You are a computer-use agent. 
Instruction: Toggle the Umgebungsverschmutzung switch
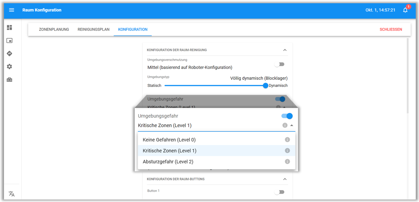pos(279,64)
